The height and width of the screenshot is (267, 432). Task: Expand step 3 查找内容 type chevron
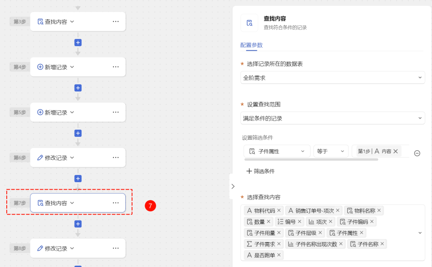tap(72, 22)
